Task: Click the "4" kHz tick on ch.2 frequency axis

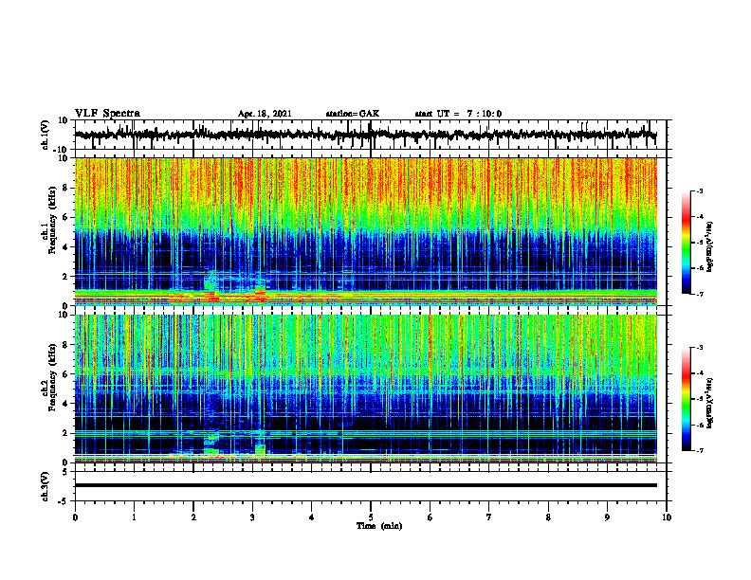Action: click(x=65, y=404)
